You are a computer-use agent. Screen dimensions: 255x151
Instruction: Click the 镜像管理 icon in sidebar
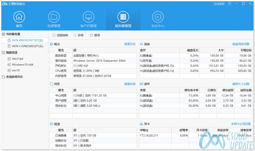point(3,52)
